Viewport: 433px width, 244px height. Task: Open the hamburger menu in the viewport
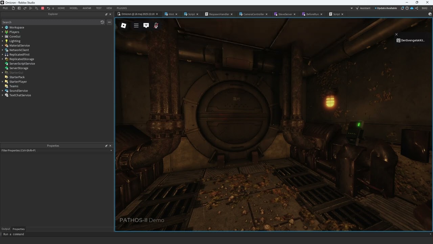pos(136,25)
